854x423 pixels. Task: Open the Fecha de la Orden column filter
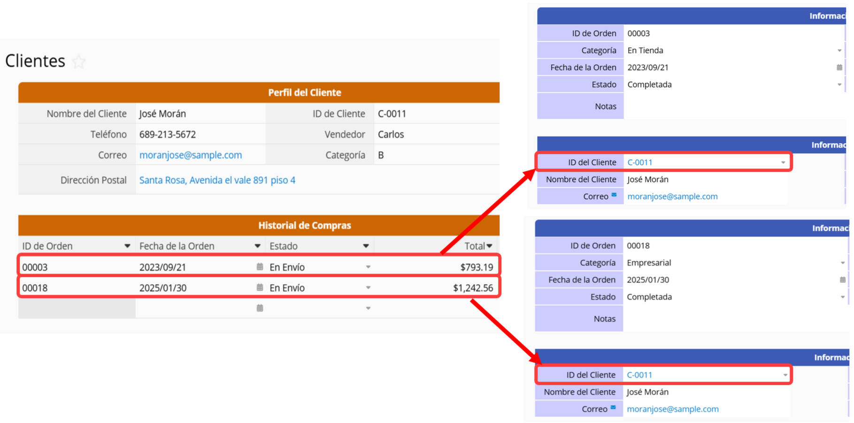257,246
